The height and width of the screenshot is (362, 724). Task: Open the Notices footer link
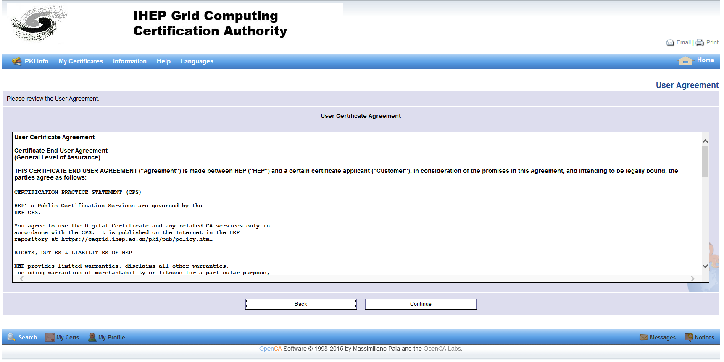705,338
